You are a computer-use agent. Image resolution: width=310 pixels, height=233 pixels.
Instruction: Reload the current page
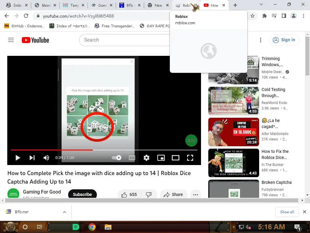click(x=26, y=16)
